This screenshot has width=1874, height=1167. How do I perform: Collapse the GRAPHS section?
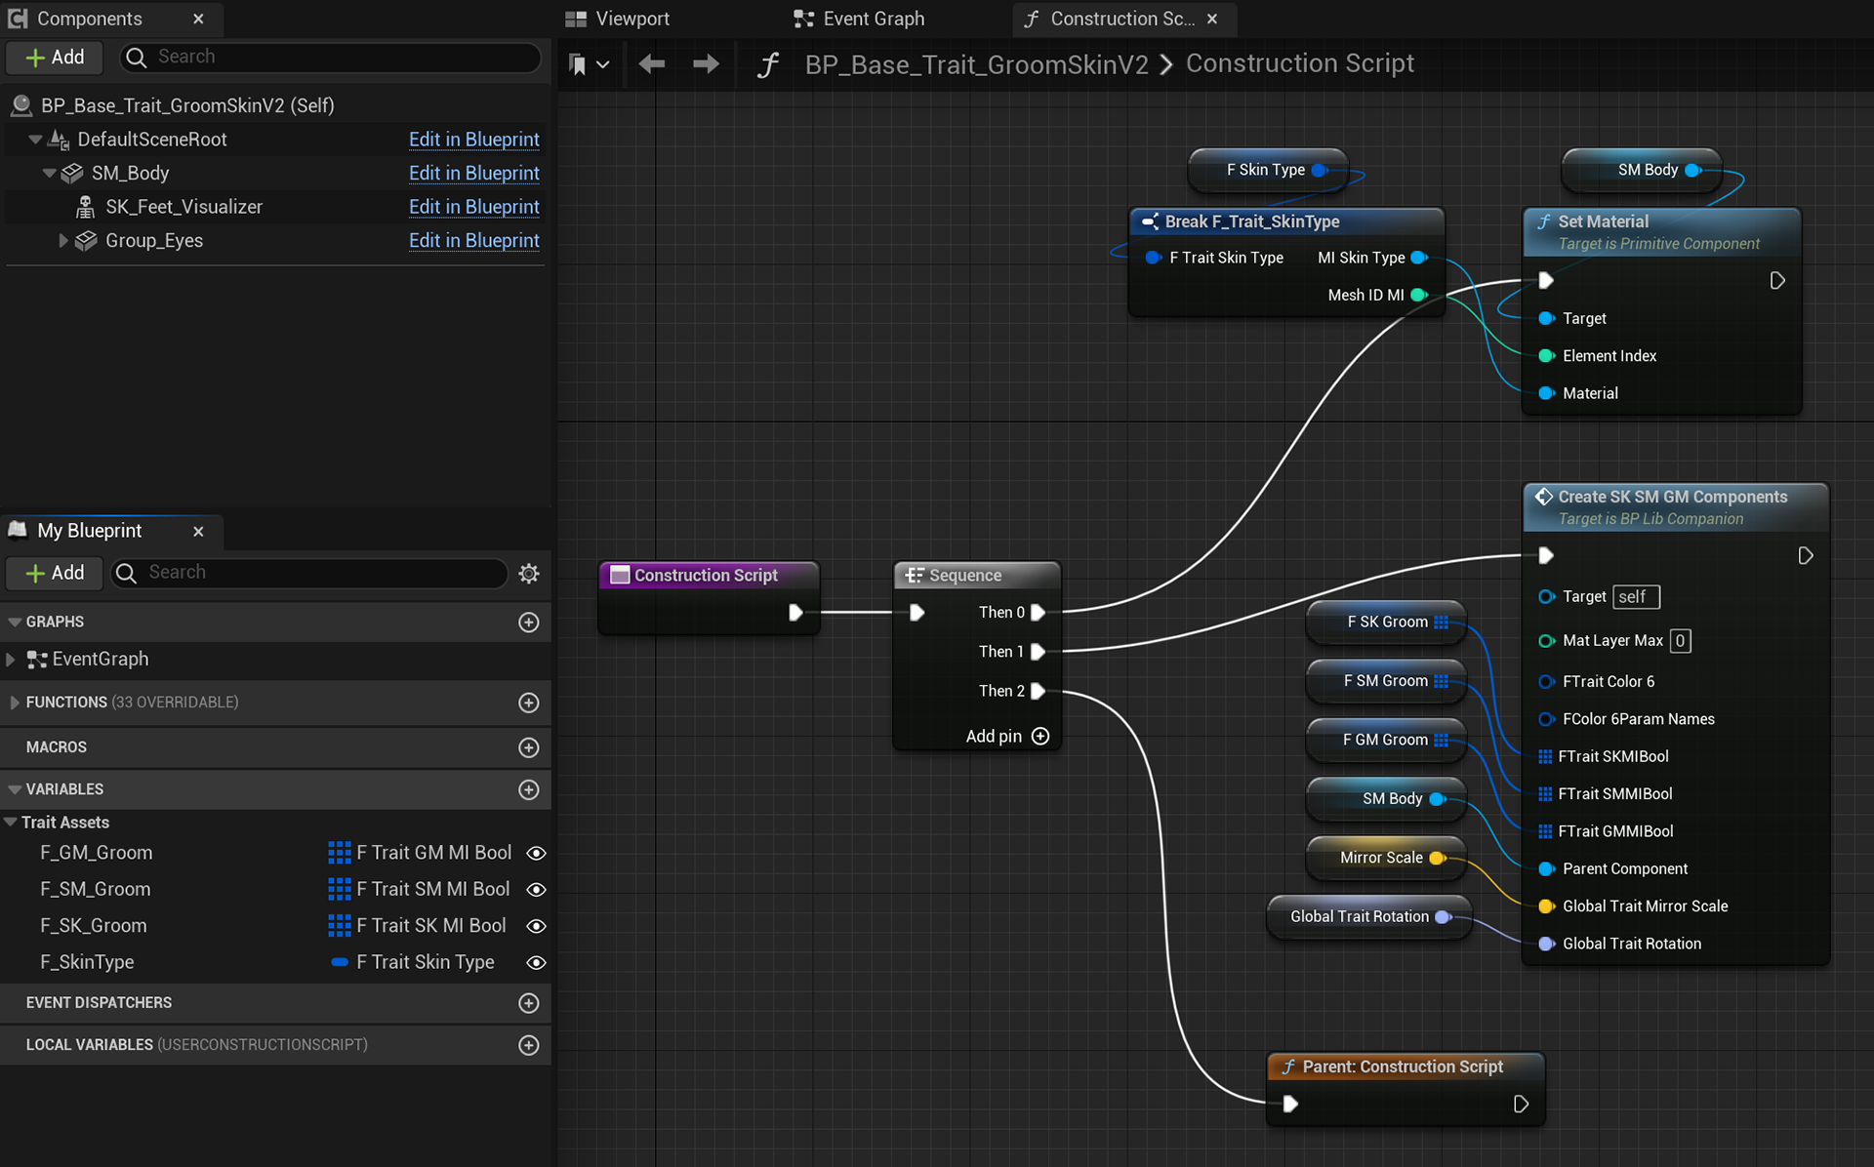tap(14, 623)
